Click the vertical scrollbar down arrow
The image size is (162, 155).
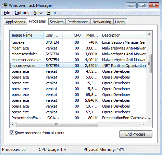(x=149, y=118)
